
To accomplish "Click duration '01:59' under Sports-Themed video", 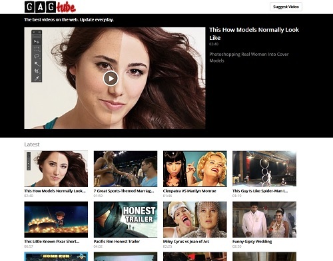I will pyautogui.click(x=98, y=196).
